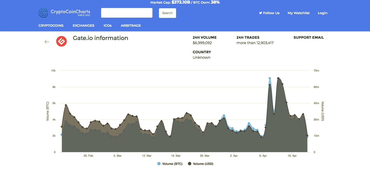Click the '2. Apr' x-axis label
This screenshot has height=169, width=370.
234,156
